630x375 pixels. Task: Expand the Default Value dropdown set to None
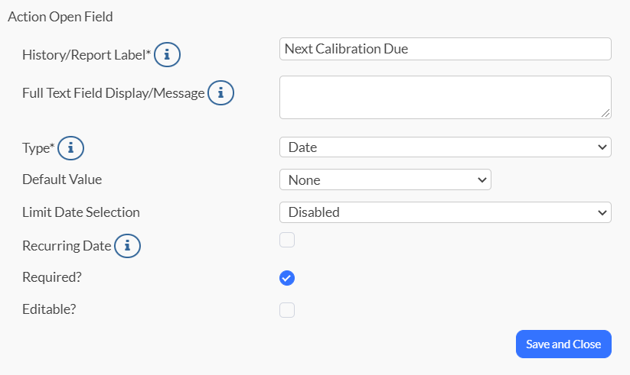click(x=385, y=179)
